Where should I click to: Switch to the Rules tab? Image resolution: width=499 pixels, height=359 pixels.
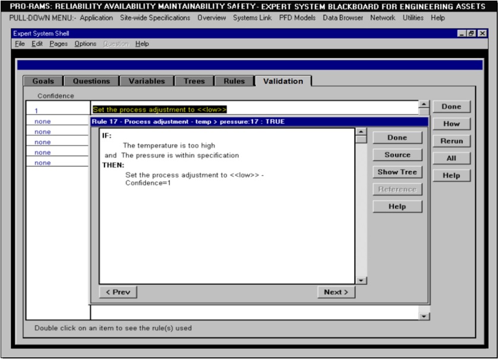click(x=234, y=81)
